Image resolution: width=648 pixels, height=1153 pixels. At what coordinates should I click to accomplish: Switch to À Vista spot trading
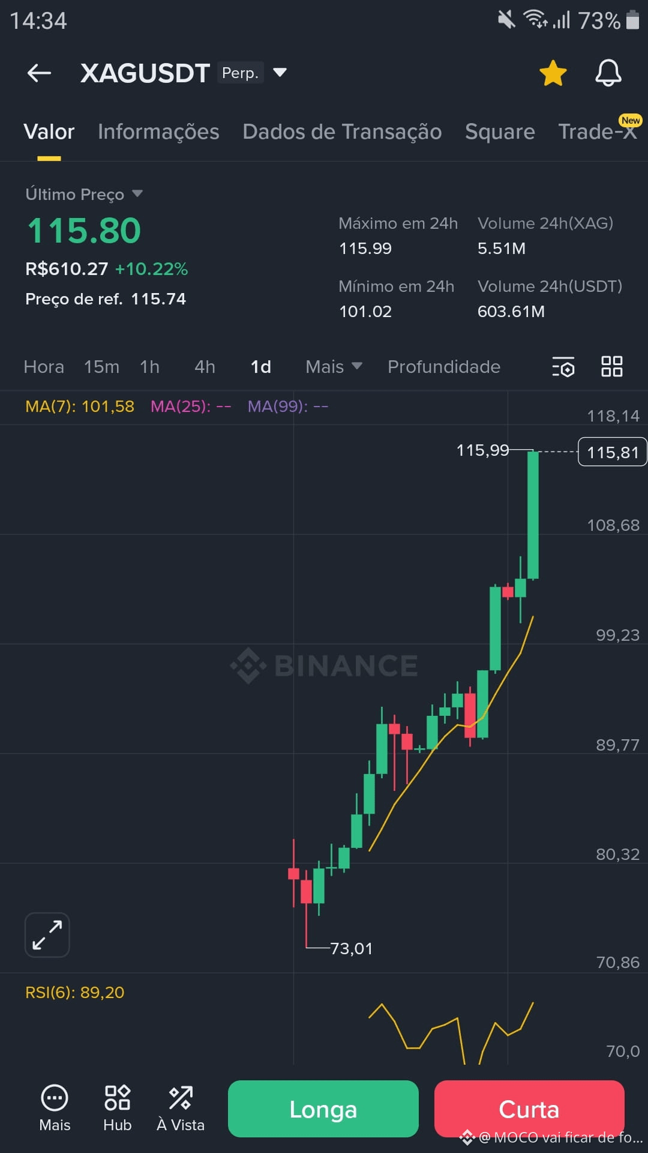(x=181, y=1109)
